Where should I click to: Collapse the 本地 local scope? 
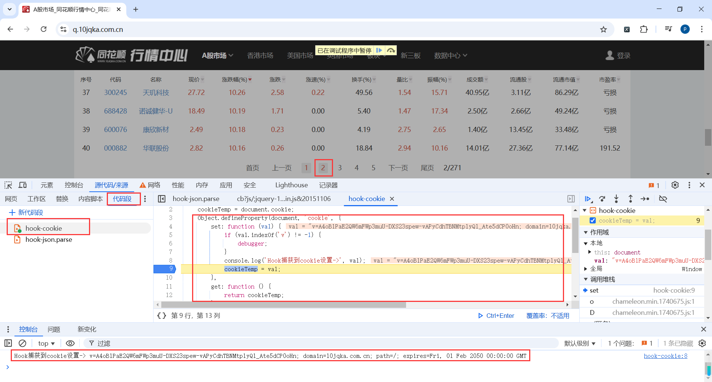click(x=586, y=243)
